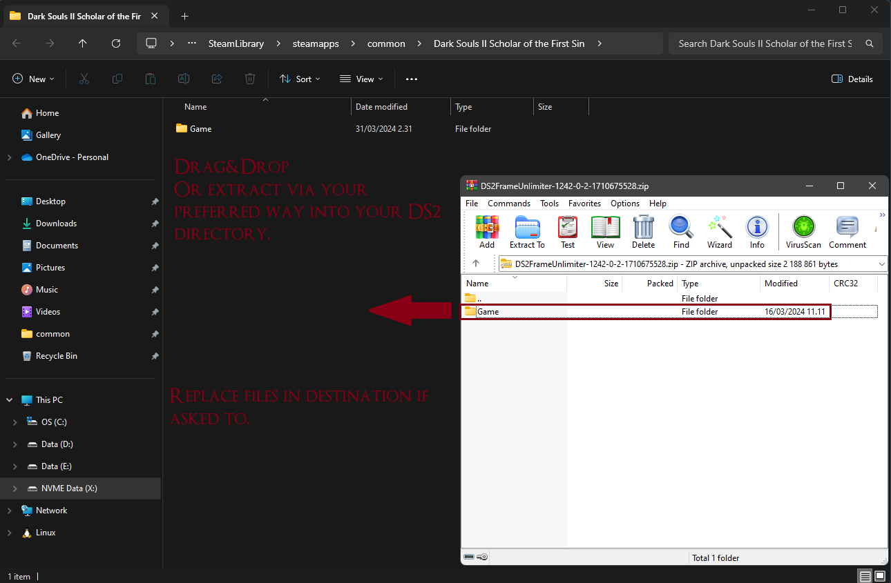Switch to details list view icon in status bar
This screenshot has width=891, height=583.
click(x=865, y=576)
